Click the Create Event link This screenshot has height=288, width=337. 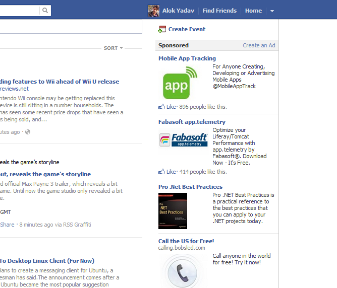187,29
